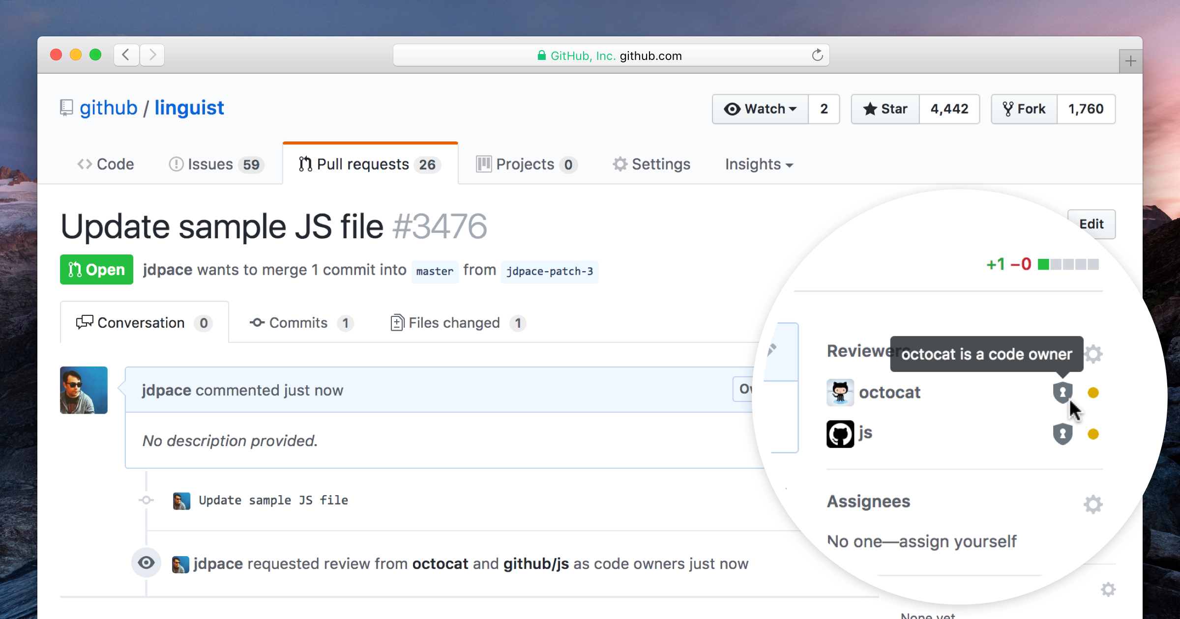
Task: Click the Edit button
Action: [x=1091, y=224]
